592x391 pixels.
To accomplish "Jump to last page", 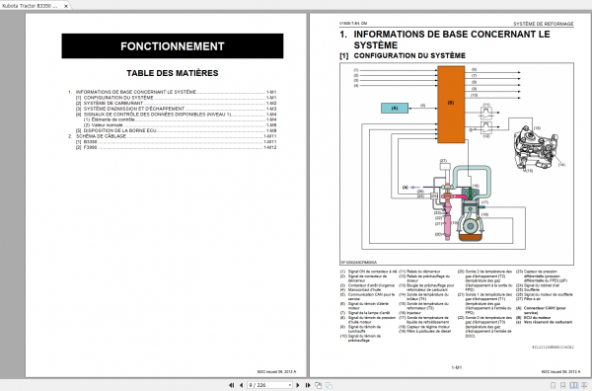I will [x=308, y=385].
